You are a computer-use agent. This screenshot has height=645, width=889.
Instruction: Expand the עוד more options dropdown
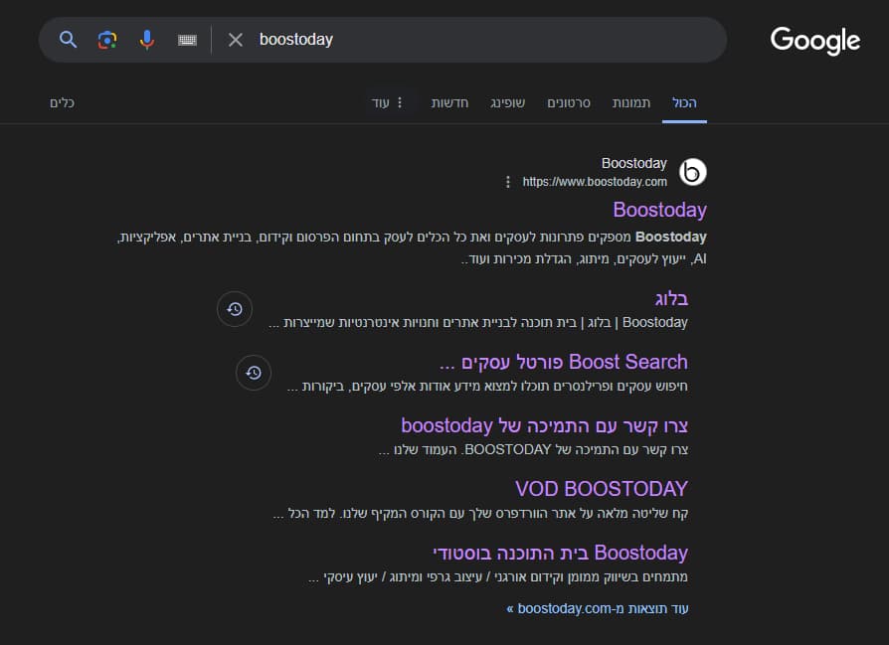pos(388,102)
